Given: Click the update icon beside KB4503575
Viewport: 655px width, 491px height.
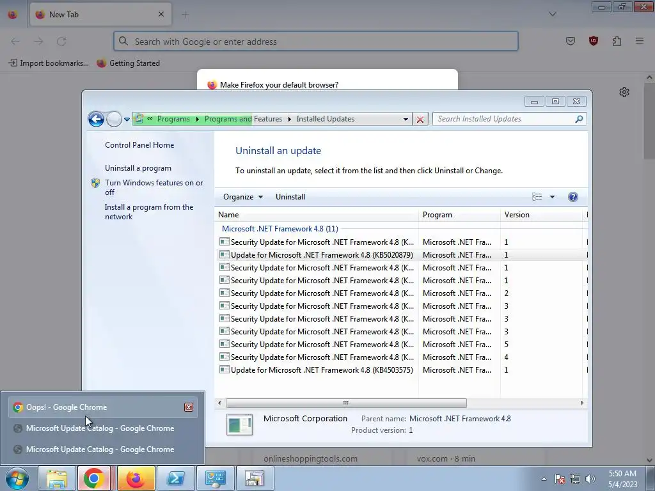Looking at the screenshot, I should (x=225, y=370).
